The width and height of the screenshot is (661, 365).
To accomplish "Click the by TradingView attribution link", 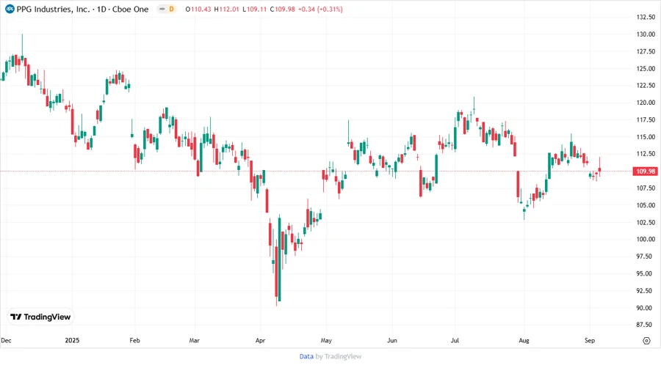I will pyautogui.click(x=339, y=356).
